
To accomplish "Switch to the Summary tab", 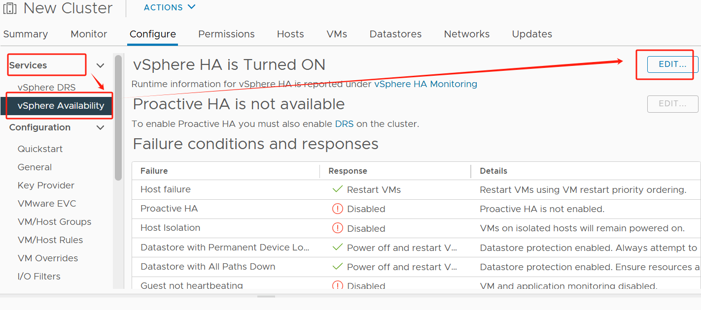I will click(x=26, y=34).
